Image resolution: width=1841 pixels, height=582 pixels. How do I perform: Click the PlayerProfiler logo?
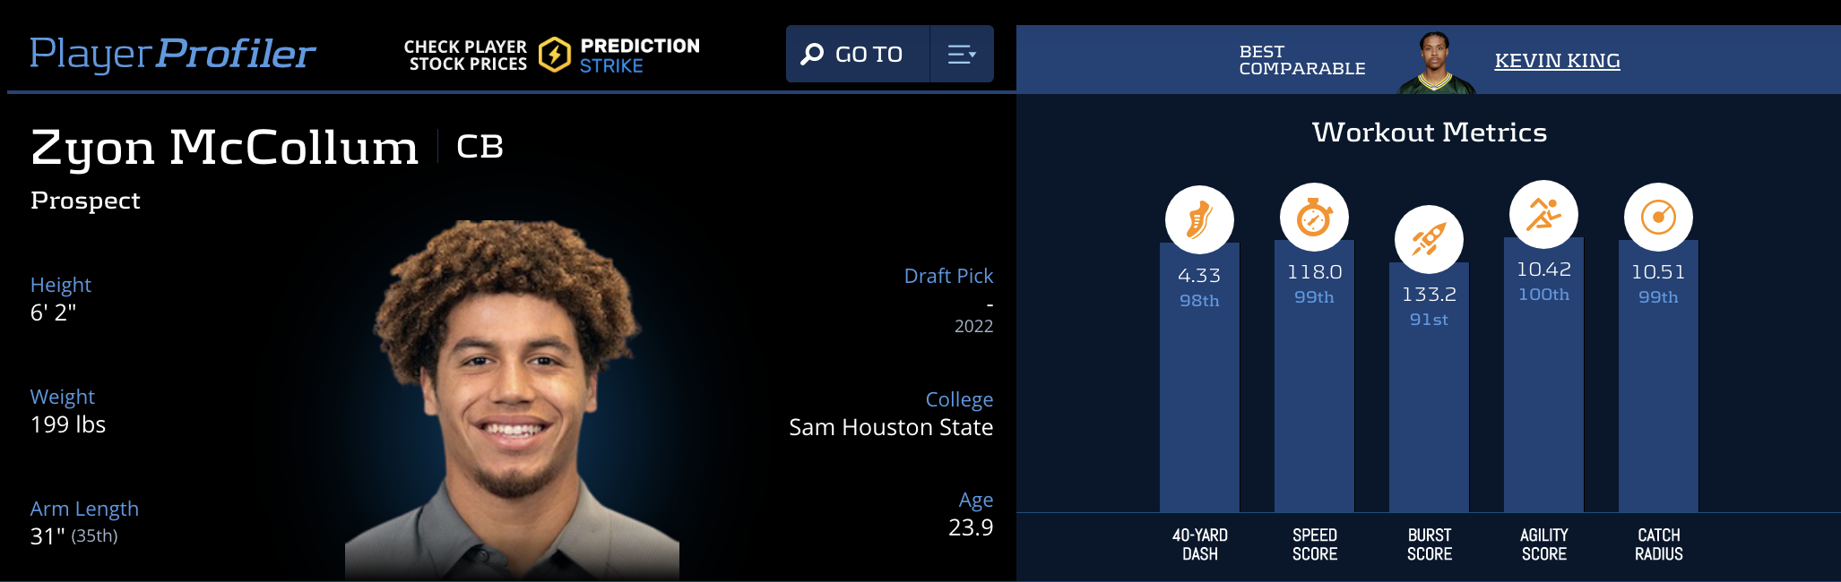(172, 54)
